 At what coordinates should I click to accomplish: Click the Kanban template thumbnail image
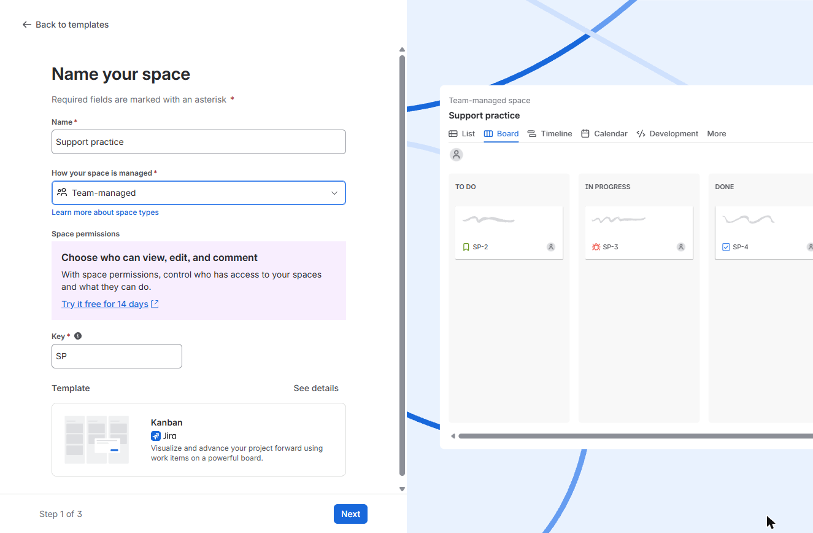pos(97,440)
